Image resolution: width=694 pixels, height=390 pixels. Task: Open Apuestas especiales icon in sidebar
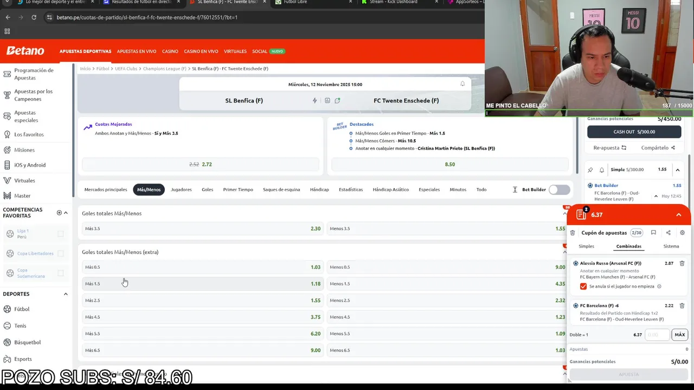pyautogui.click(x=7, y=116)
